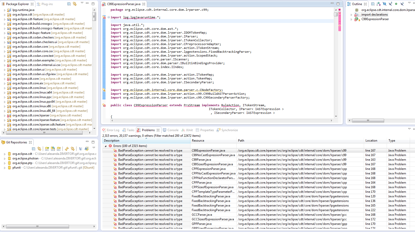Click warning marker beside CNodeFactory import
415x232 pixels.
pyautogui.click(x=104, y=90)
